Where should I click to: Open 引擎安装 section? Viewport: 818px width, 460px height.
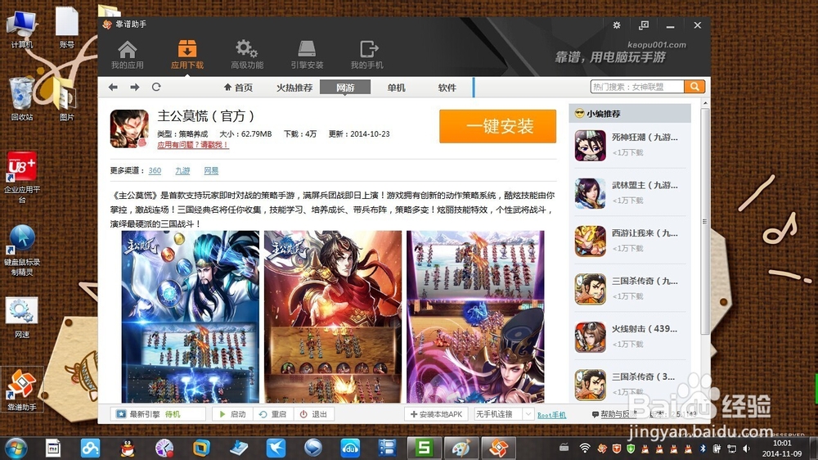(x=307, y=55)
